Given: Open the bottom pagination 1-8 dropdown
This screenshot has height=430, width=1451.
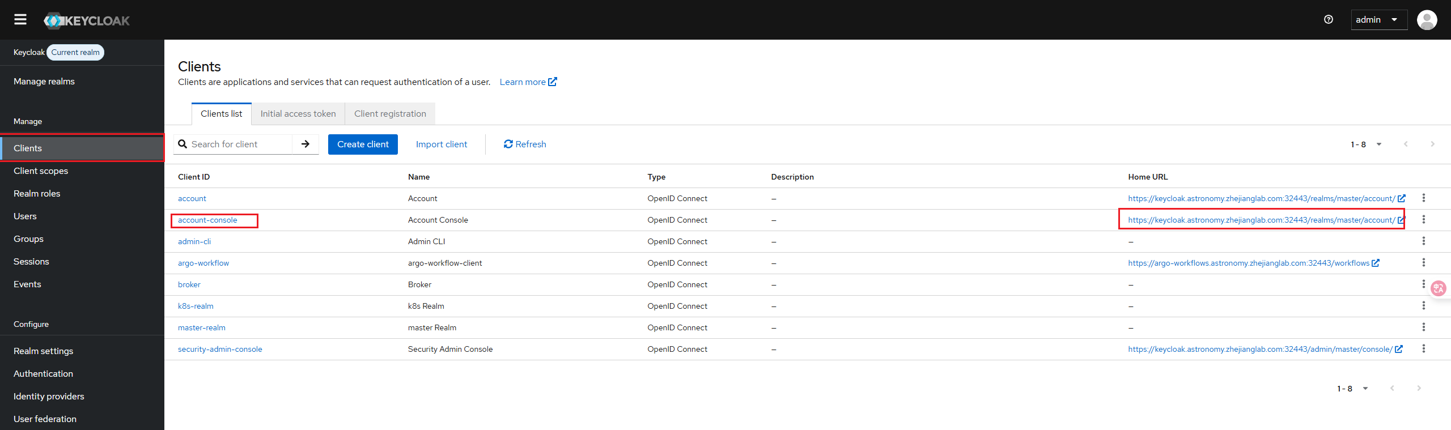Looking at the screenshot, I should [1352, 389].
